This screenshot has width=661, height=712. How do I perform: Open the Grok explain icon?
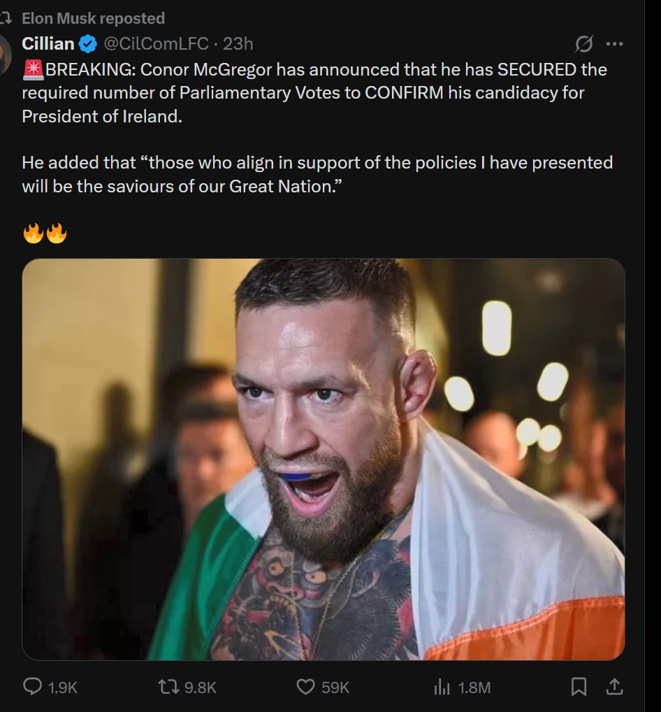coord(582,44)
